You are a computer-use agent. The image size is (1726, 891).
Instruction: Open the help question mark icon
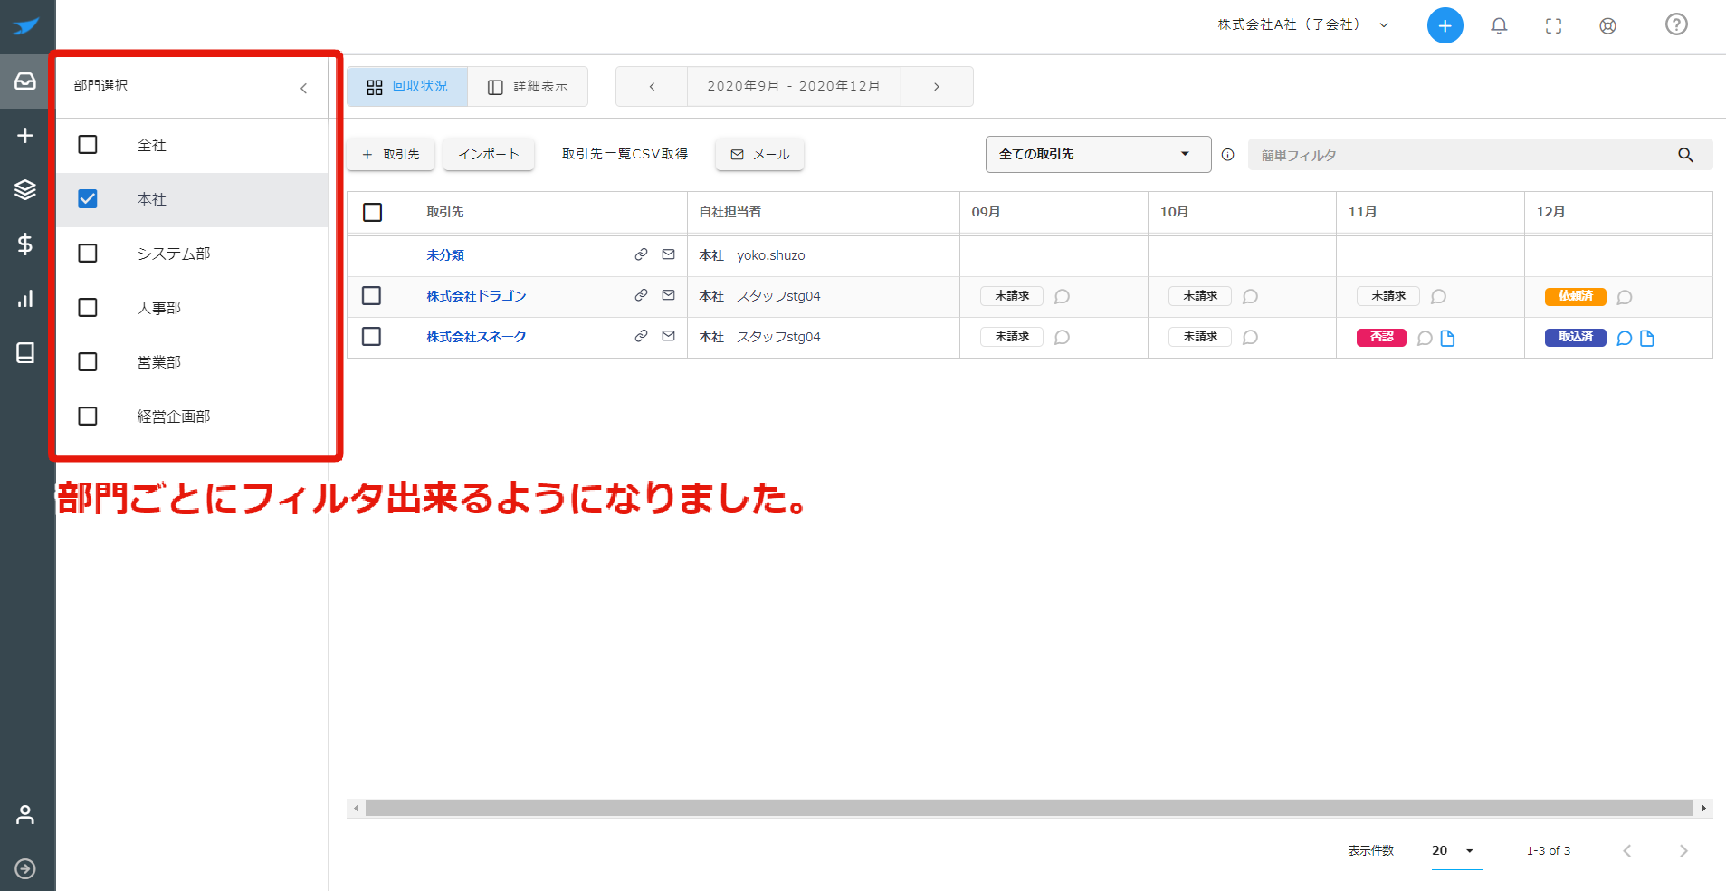click(1676, 24)
